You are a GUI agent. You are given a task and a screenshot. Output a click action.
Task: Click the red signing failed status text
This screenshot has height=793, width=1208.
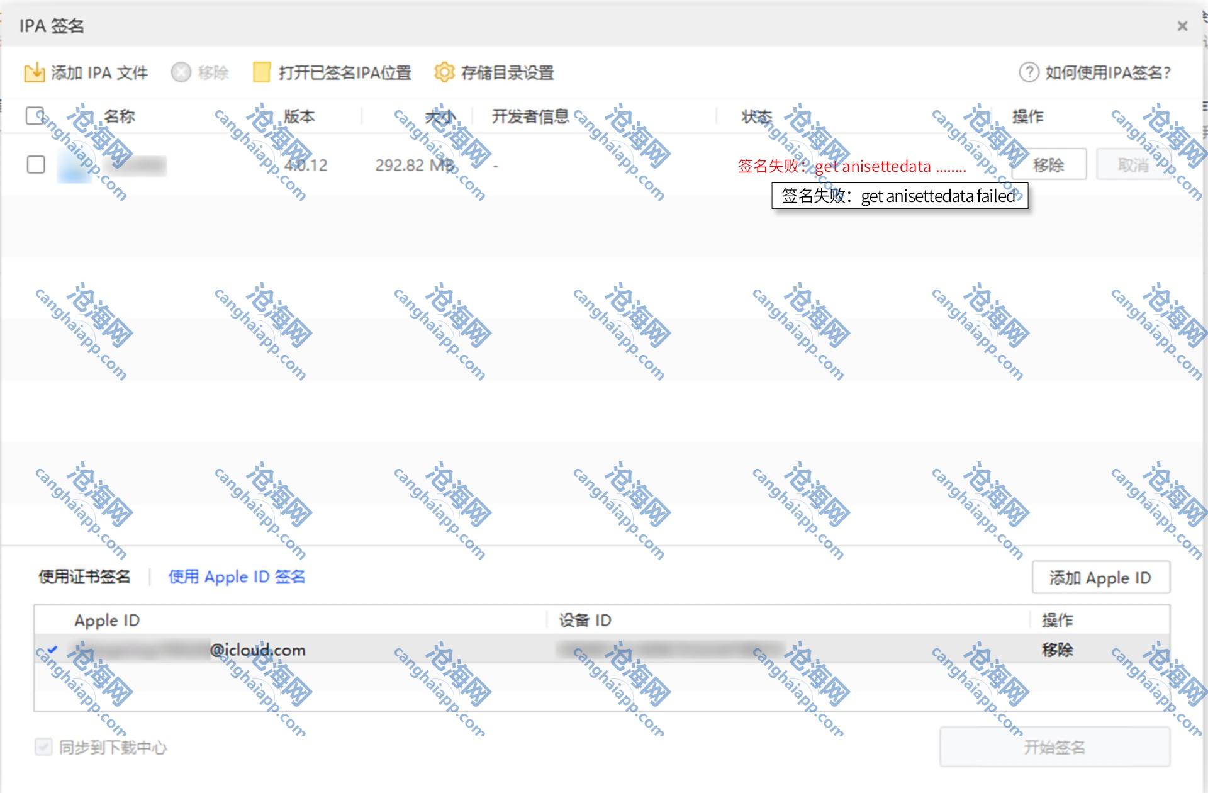tap(851, 166)
